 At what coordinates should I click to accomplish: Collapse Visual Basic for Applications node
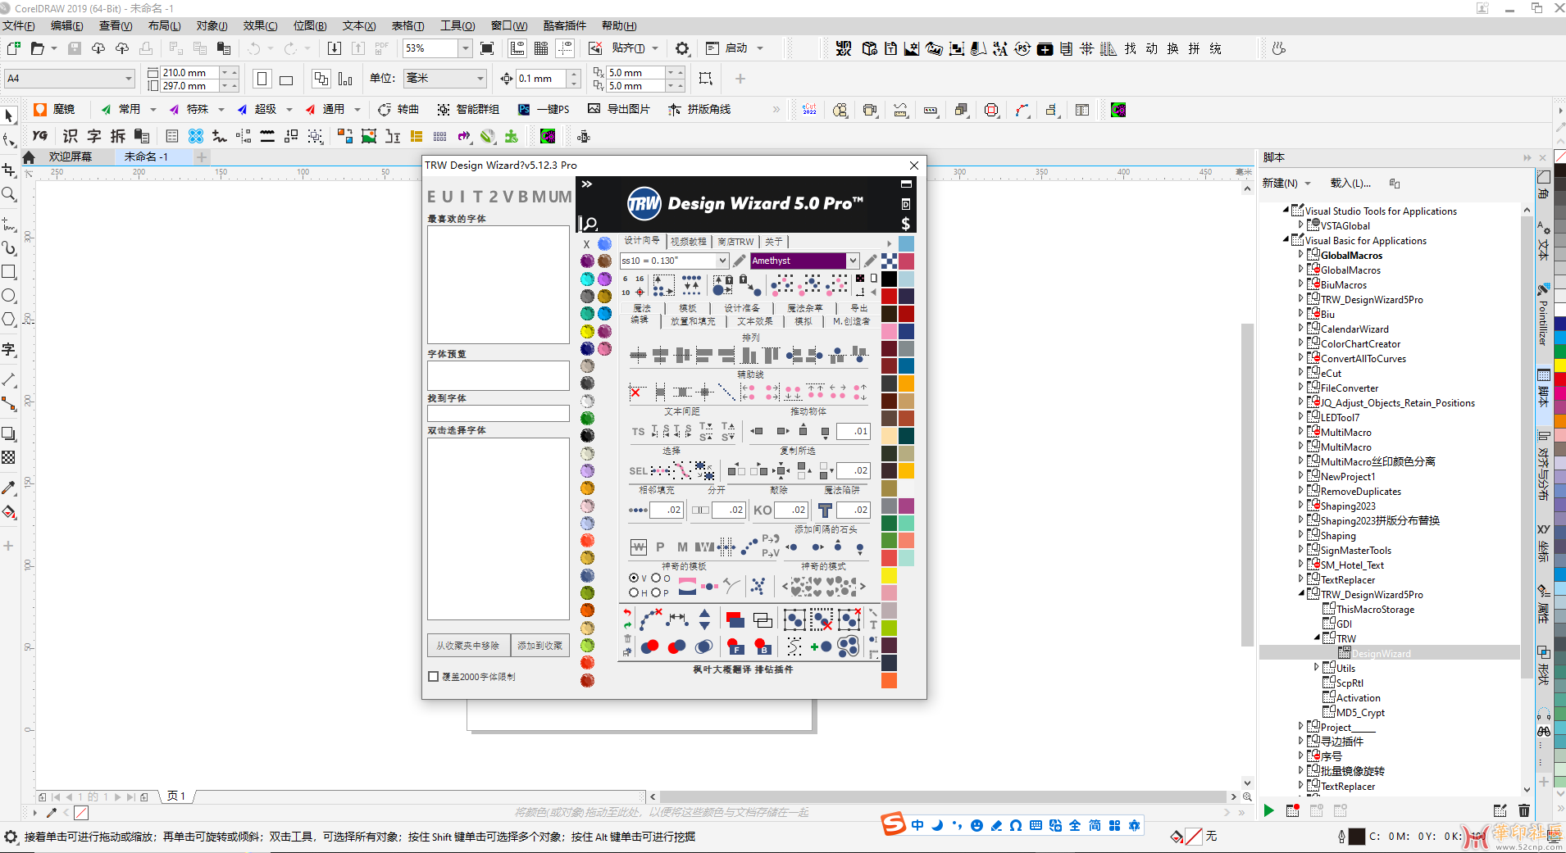coord(1286,240)
